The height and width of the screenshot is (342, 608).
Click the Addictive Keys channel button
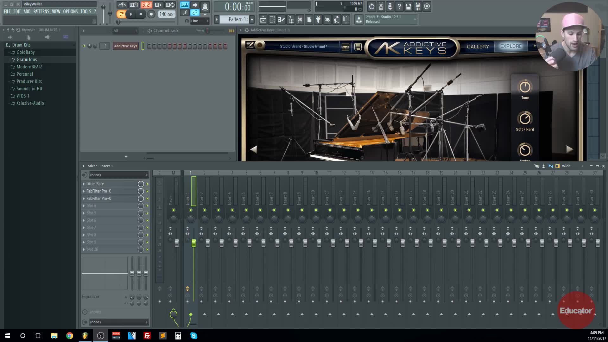click(125, 46)
